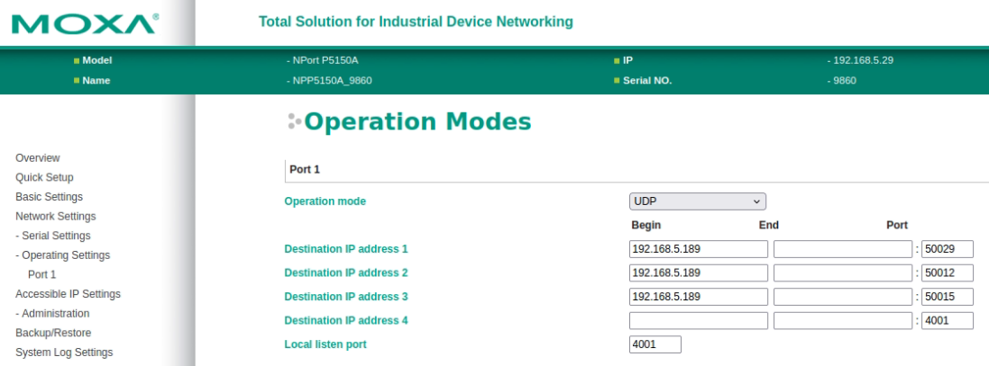The width and height of the screenshot is (989, 366).
Task: Open Basic Settings in sidebar
Action: pos(49,197)
